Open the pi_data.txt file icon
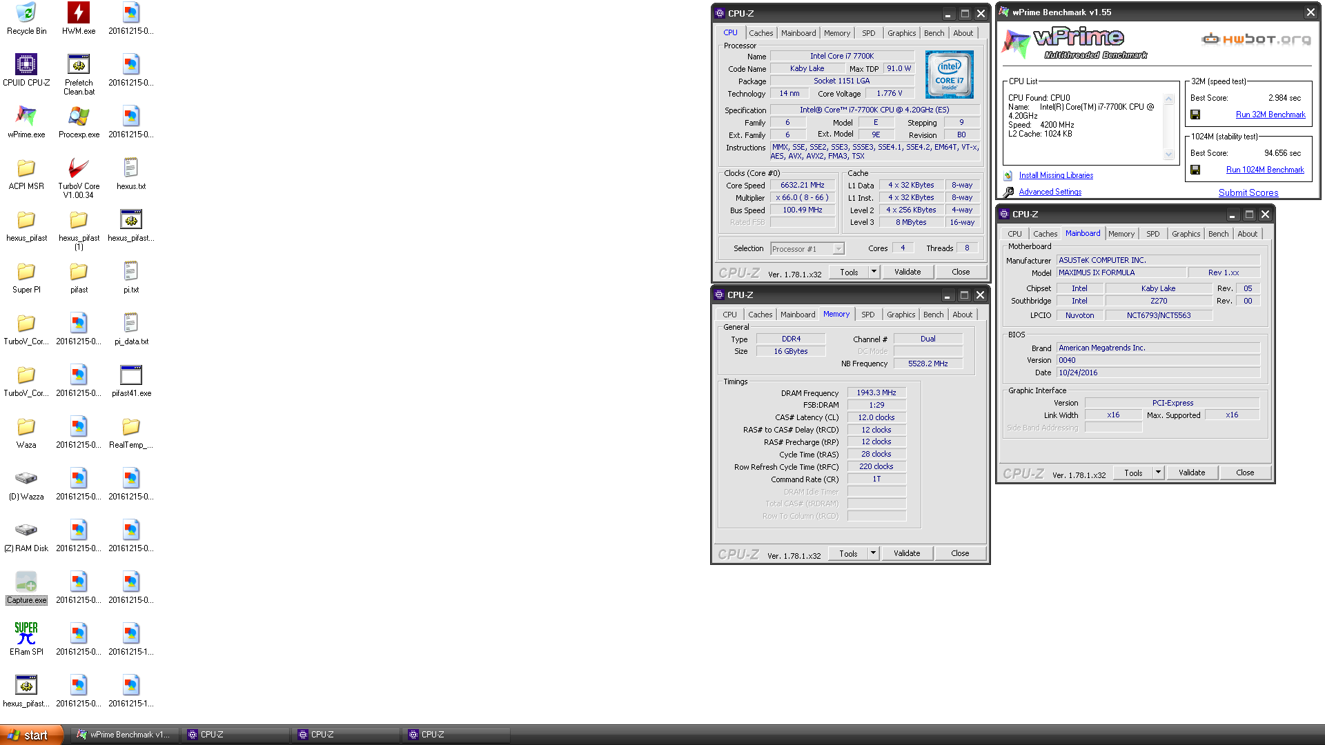This screenshot has height=745, width=1325. pos(131,329)
